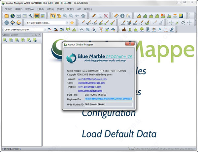Viewport: 198px width, 152px height.
Task: Open online data via globe icon
Action: pyautogui.click(x=13, y=16)
